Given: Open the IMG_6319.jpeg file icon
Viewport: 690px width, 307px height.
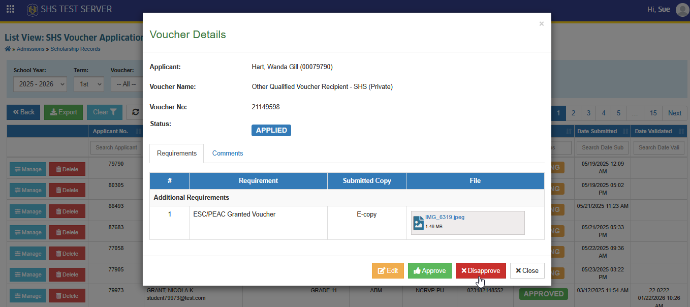Looking at the screenshot, I should point(419,223).
